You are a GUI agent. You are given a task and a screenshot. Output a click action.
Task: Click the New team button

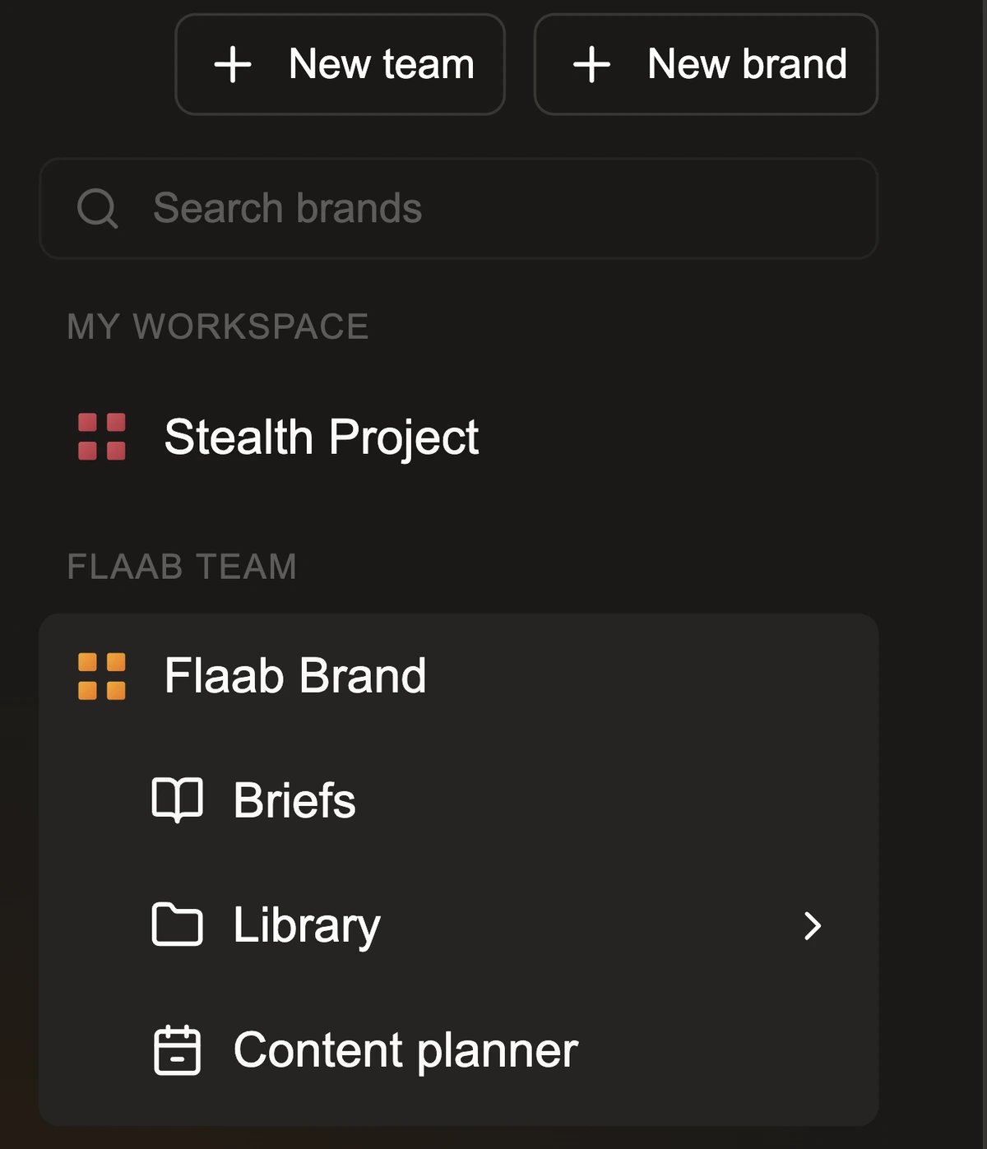pyautogui.click(x=340, y=64)
